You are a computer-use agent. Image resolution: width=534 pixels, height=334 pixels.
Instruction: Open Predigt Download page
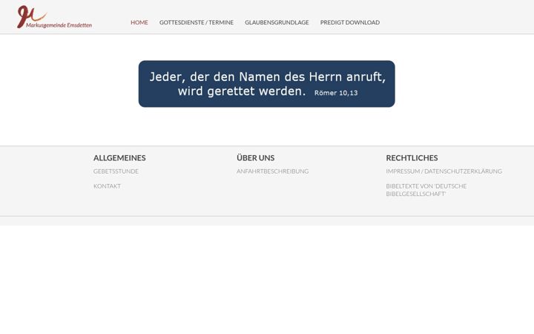point(350,22)
